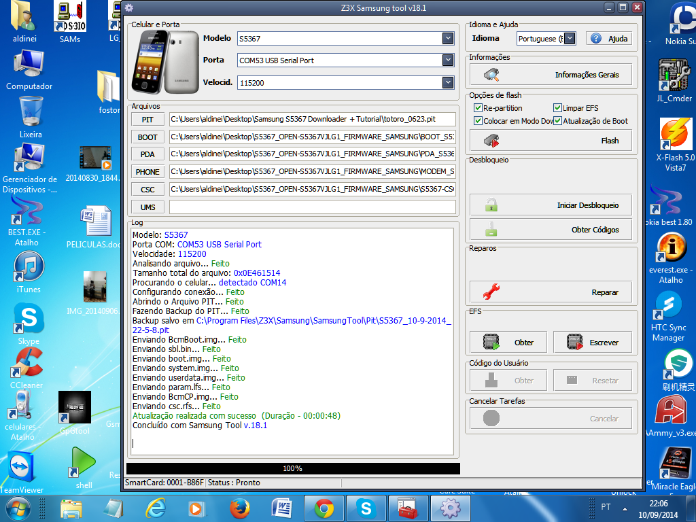Click Z3X gear icon in taskbar
The image size is (696, 522).
click(450, 508)
